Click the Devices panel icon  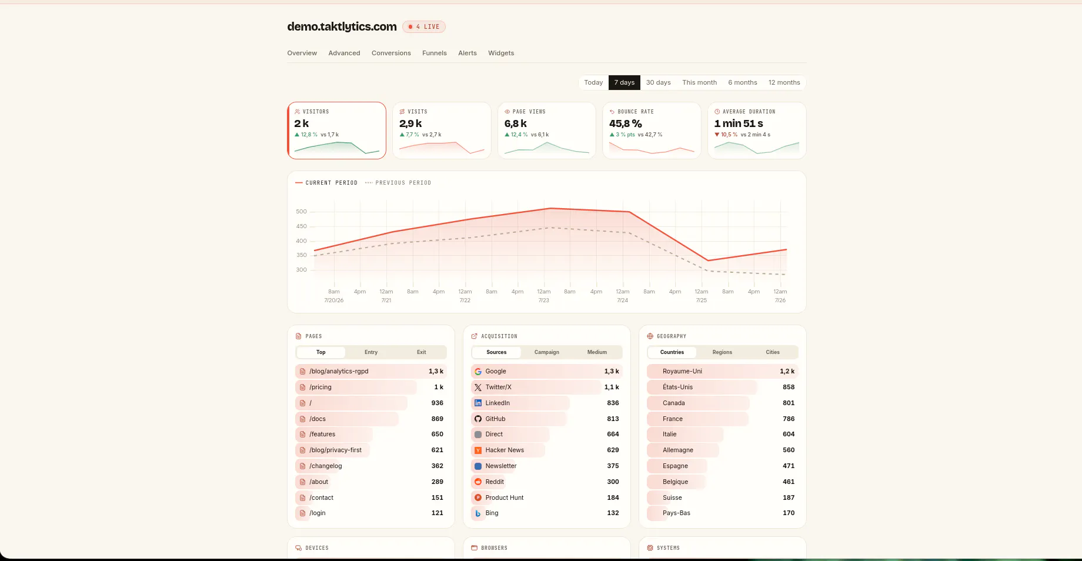(x=299, y=548)
